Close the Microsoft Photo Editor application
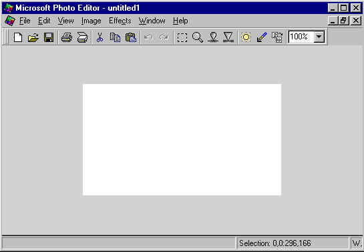 coord(356,8)
